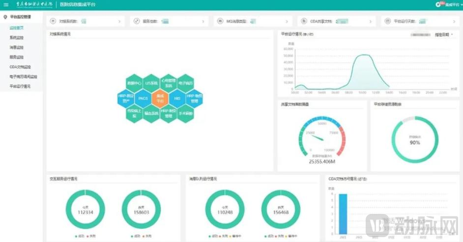This screenshot has height=242, width=463.
Task: Select the orange 集成平台 hexagon
Action: coord(160,98)
